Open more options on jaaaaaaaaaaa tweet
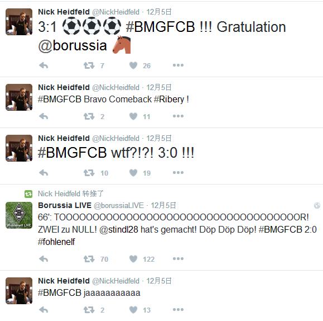Image resolution: width=323 pixels, height=321 pixels. (178, 309)
